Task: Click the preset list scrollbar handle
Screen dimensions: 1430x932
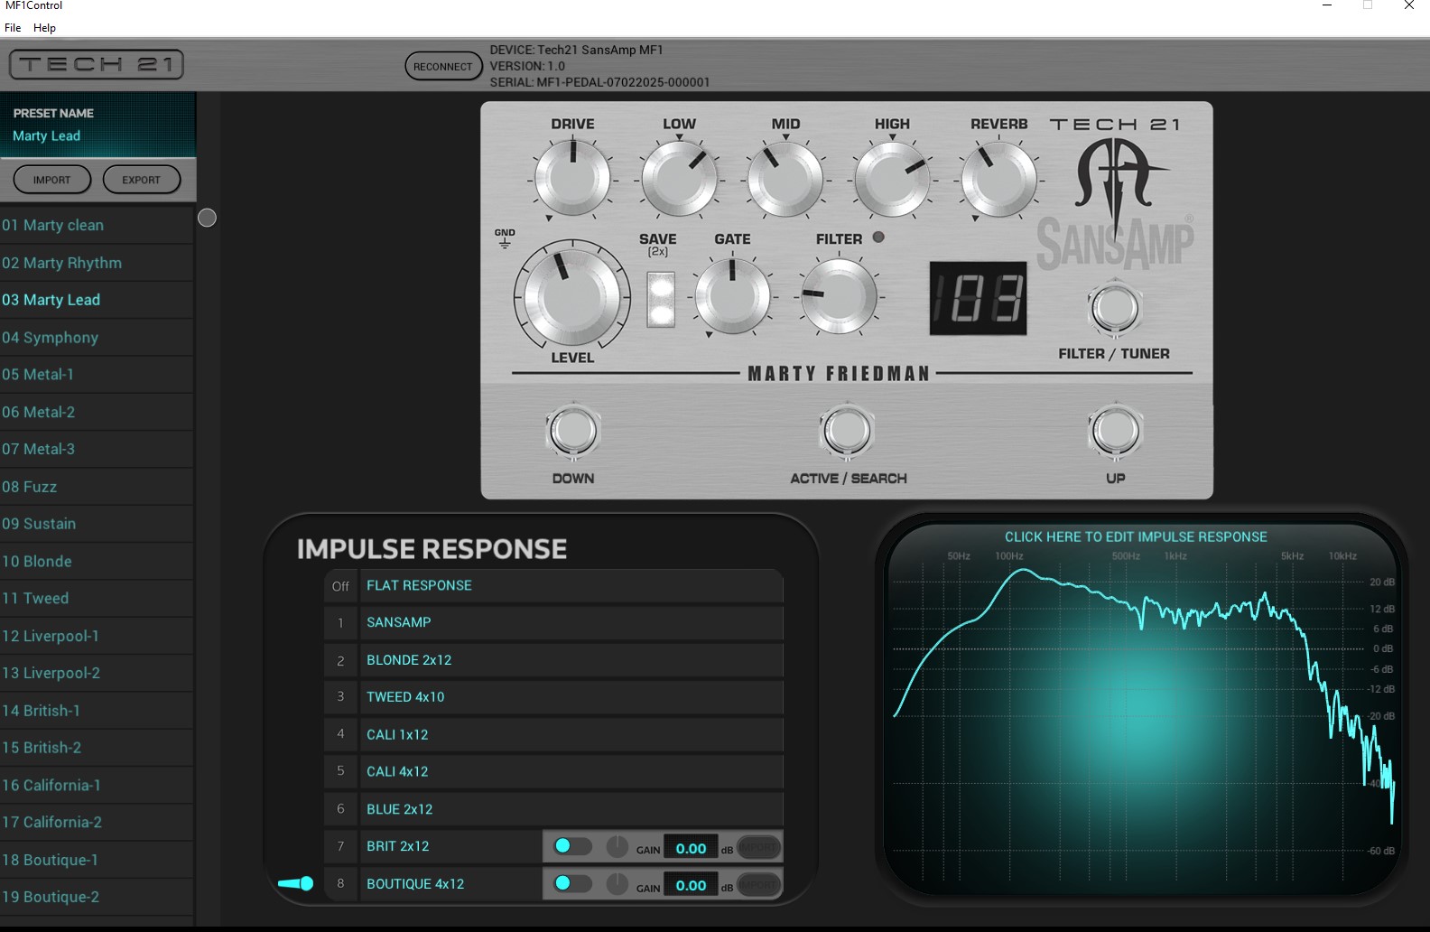Action: (x=207, y=218)
